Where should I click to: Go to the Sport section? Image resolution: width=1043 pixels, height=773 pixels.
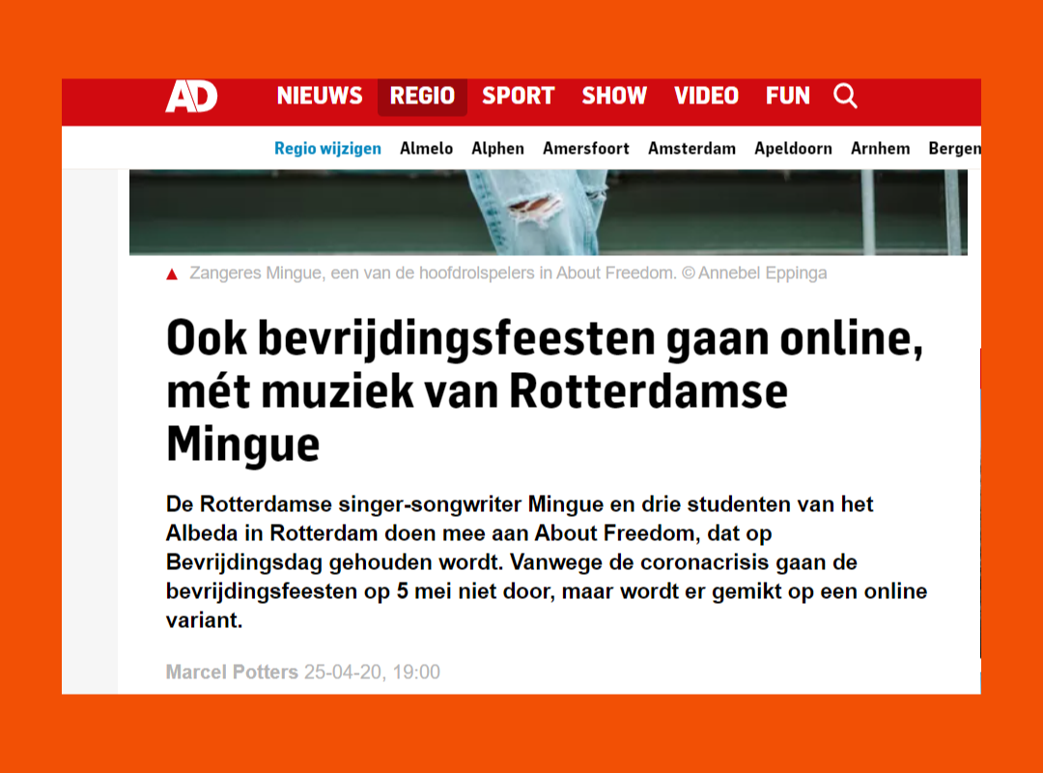pyautogui.click(x=518, y=97)
